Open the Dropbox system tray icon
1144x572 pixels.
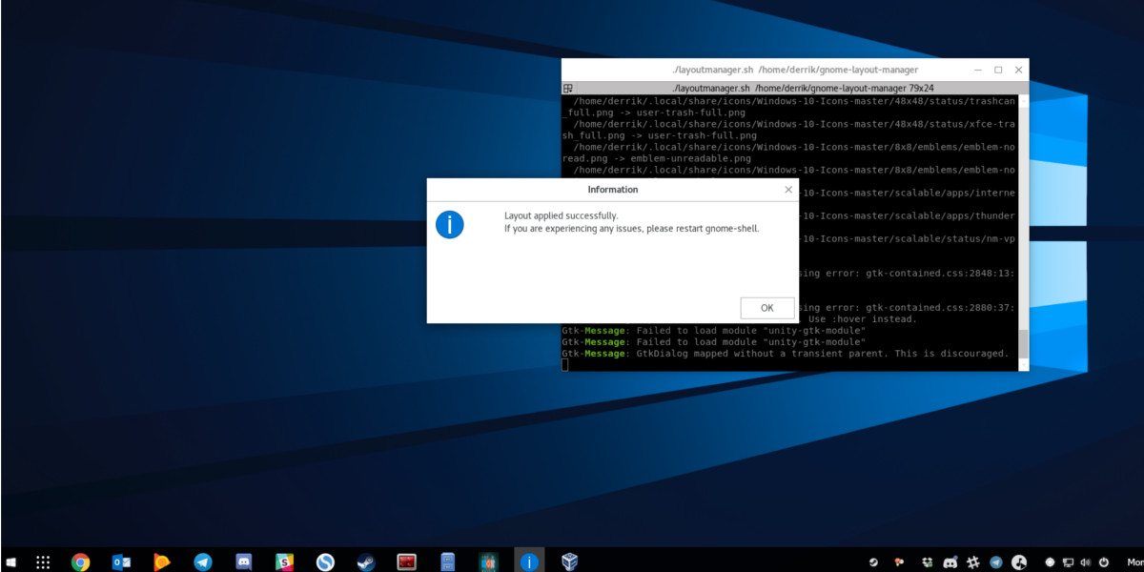(x=928, y=562)
